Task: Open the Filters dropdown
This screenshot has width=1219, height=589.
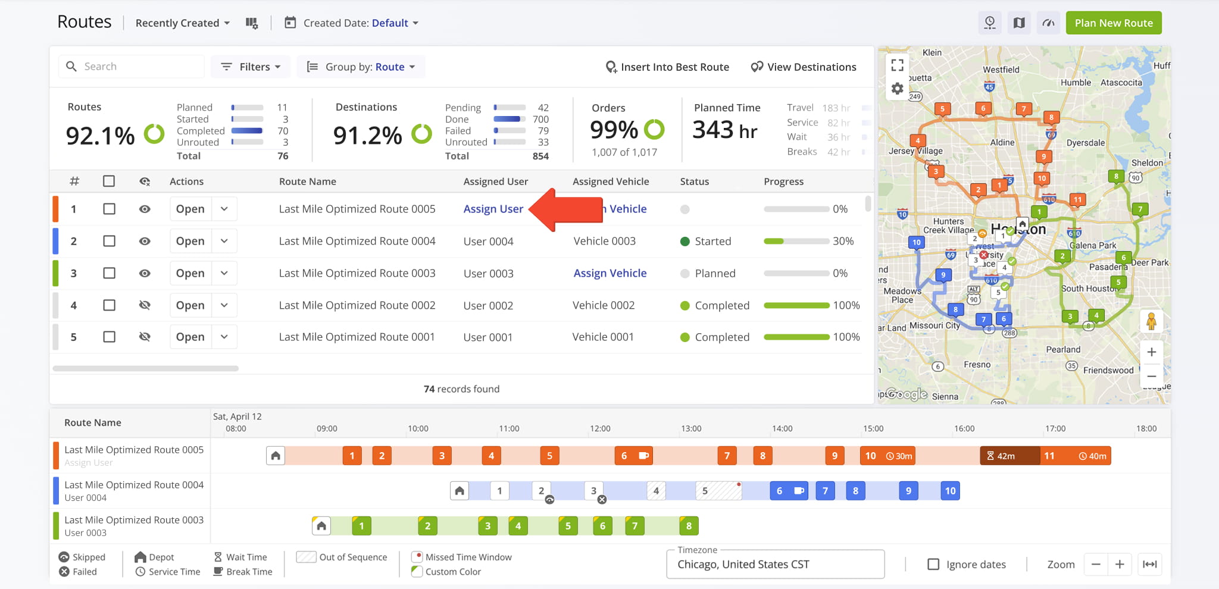Action: coord(251,67)
